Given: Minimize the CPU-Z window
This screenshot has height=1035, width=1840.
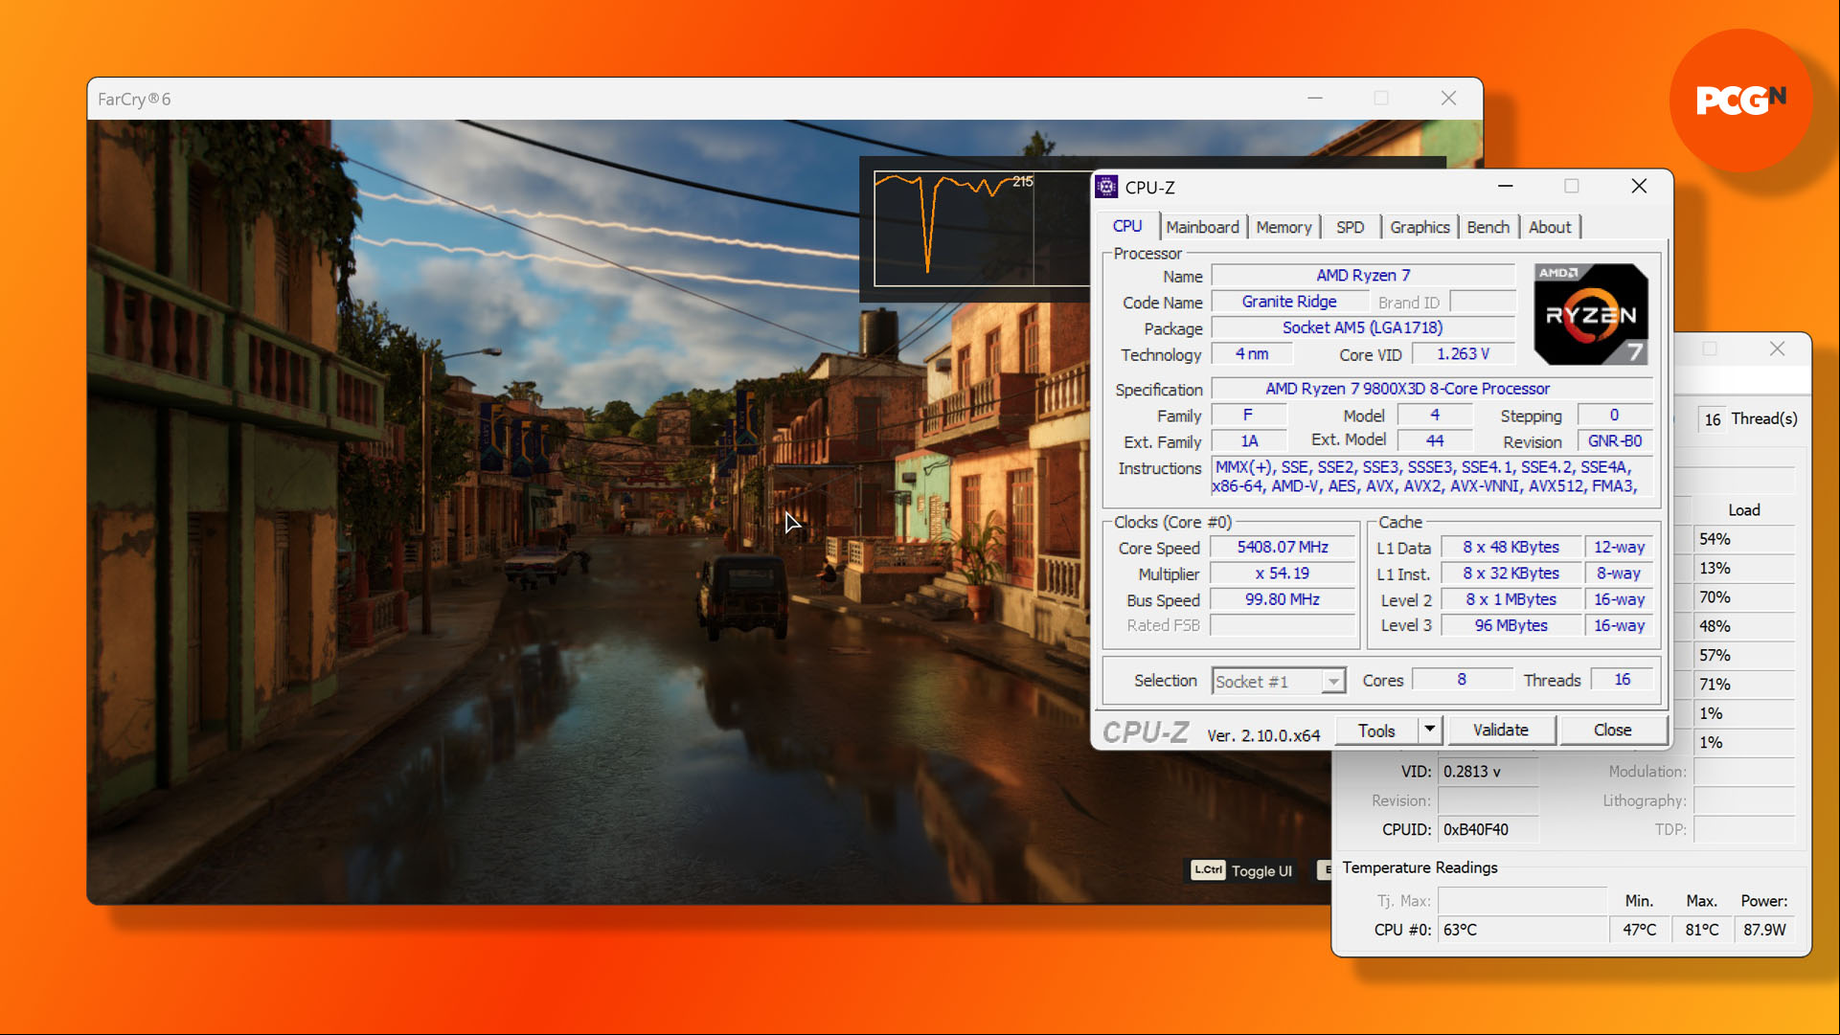Looking at the screenshot, I should (x=1506, y=186).
